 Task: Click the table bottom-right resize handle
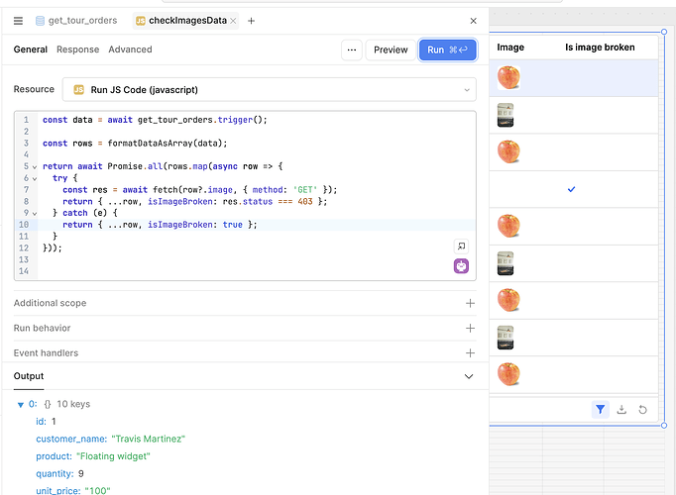[x=664, y=426]
